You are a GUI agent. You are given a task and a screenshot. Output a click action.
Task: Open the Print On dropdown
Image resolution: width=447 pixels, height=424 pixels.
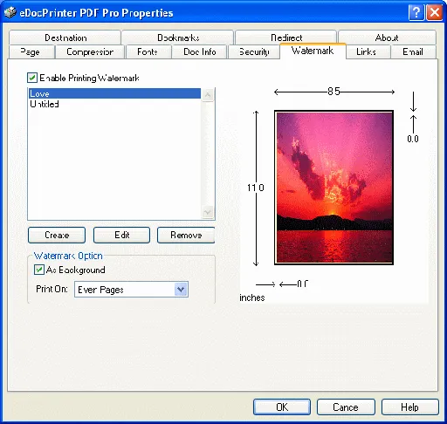tap(131, 290)
